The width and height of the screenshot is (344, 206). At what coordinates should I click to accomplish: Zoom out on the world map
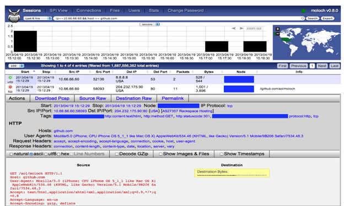coord(277,34)
